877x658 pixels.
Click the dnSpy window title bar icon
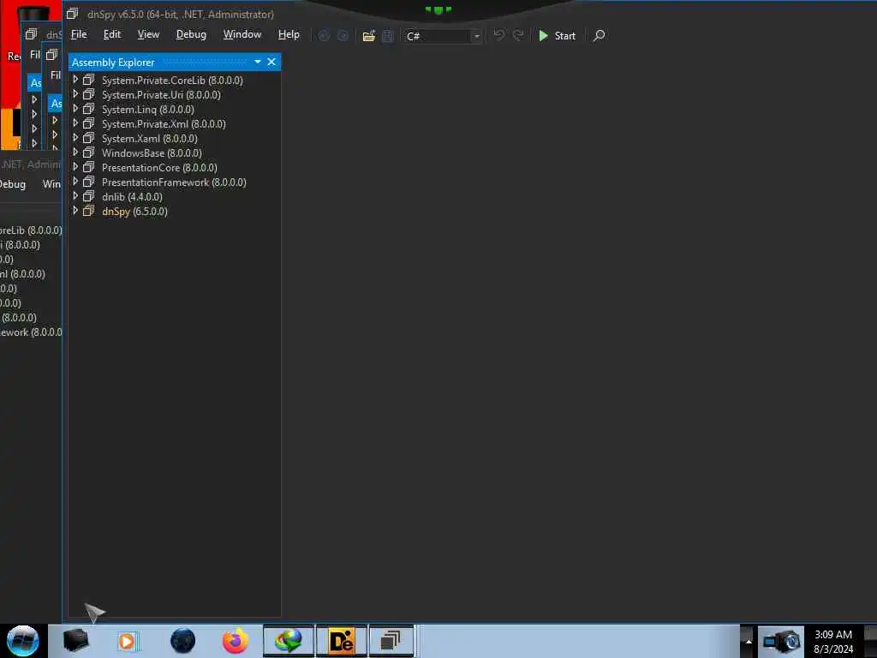coord(72,14)
